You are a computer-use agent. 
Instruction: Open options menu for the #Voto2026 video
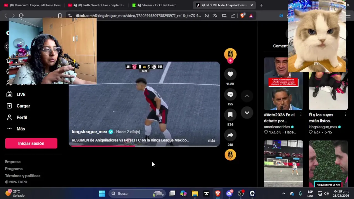coord(301,114)
